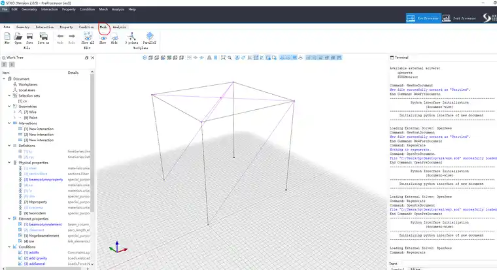
Task: Open the File menu
Action: coord(5,9)
